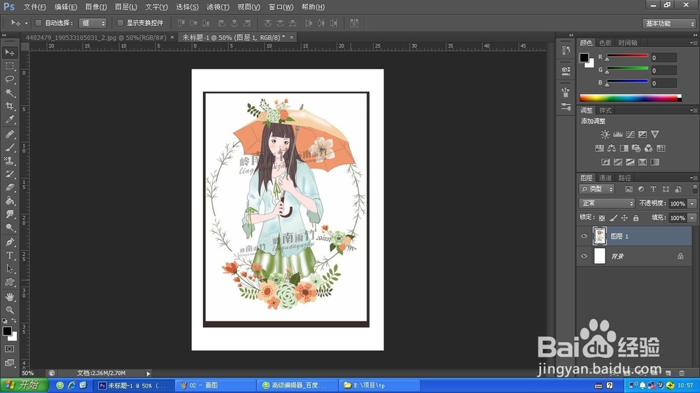
Task: Open the 填充 slider arrow
Action: coord(692,218)
